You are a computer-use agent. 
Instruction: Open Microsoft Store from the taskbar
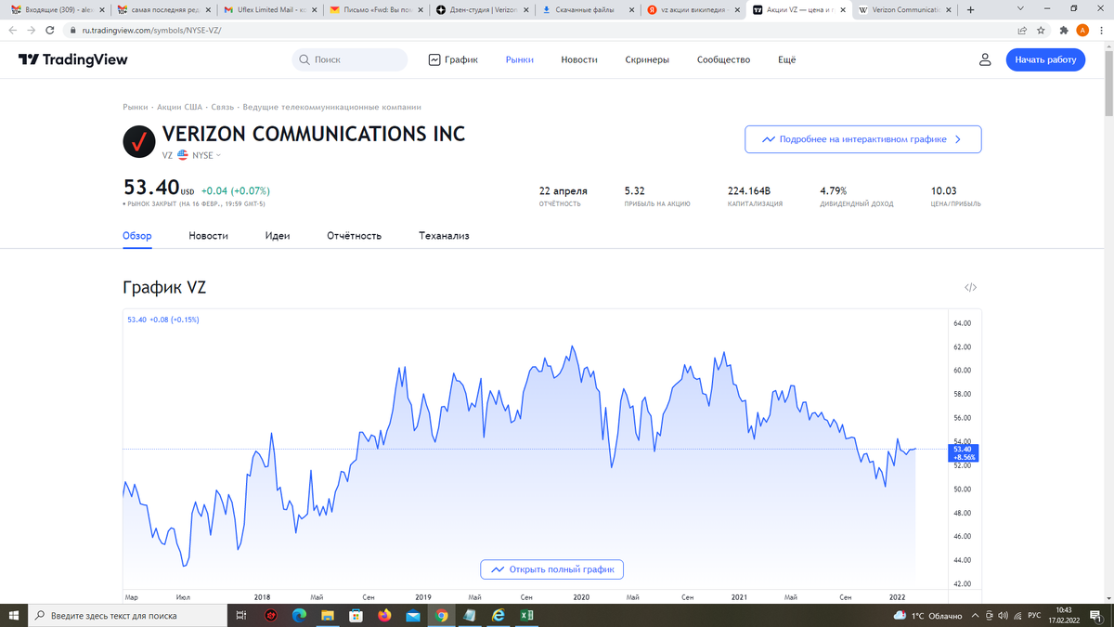pyautogui.click(x=356, y=616)
